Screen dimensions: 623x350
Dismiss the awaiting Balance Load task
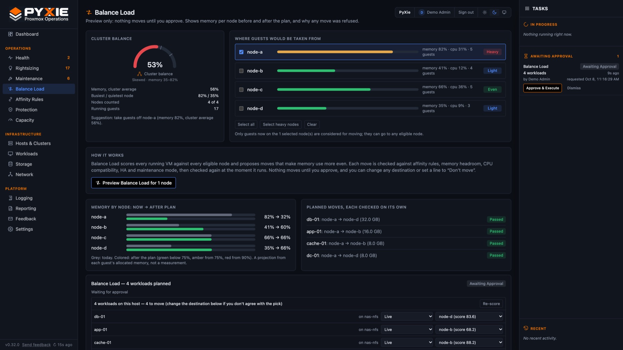click(574, 88)
